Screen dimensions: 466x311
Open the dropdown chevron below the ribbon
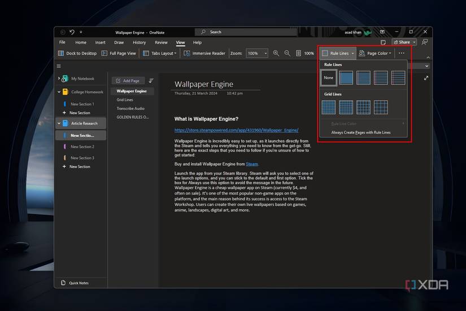pos(427,66)
